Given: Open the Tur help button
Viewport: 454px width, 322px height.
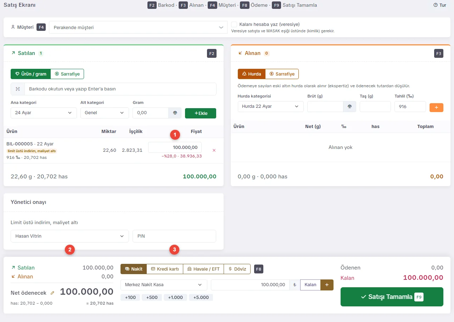Looking at the screenshot, I should pos(440,5).
